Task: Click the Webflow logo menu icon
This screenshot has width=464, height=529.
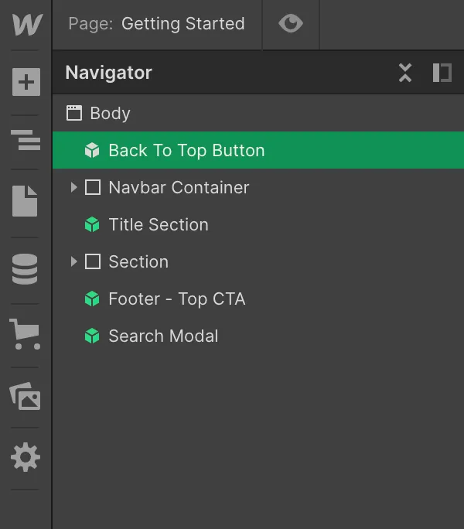Action: (x=26, y=24)
